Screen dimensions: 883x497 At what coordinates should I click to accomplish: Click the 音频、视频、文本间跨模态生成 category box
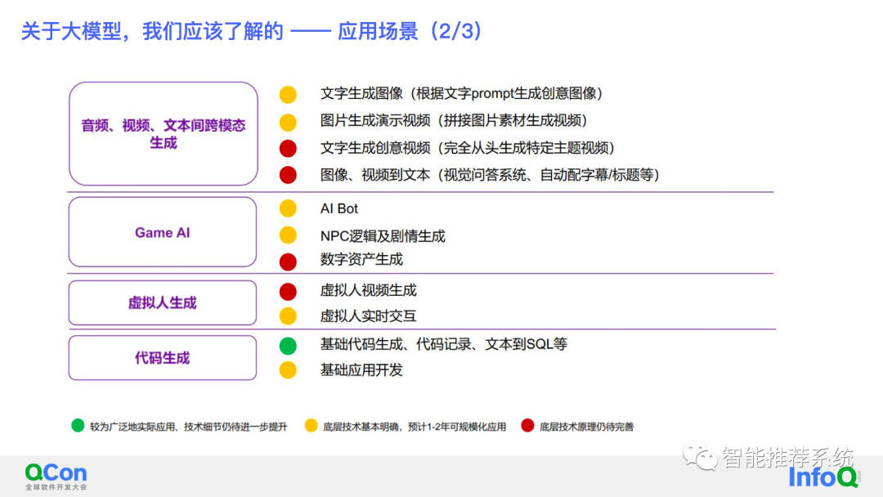(164, 133)
